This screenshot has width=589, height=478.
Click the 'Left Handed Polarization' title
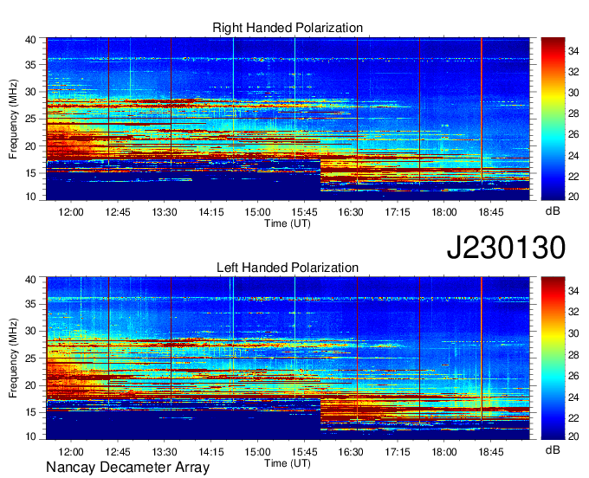pos(288,268)
